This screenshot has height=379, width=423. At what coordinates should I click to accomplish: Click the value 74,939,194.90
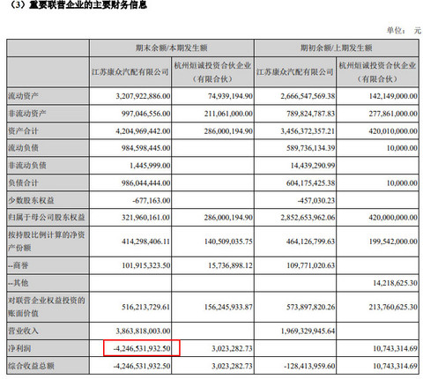[230, 96]
